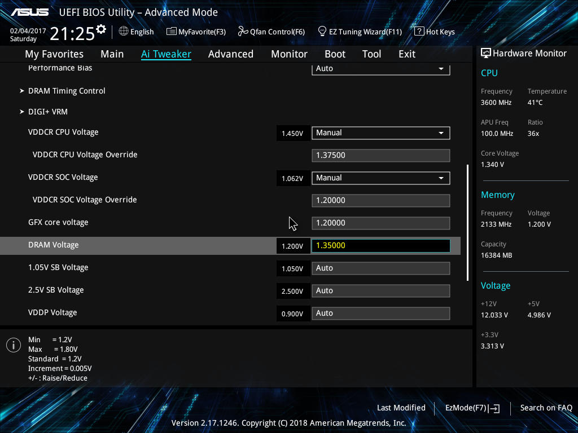
Task: Open the Tool tab
Action: pyautogui.click(x=371, y=54)
